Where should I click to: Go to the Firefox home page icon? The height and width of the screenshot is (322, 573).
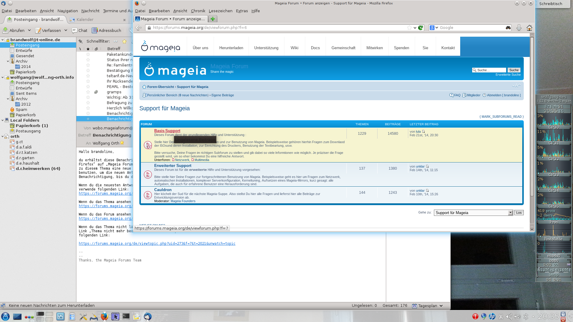[529, 28]
